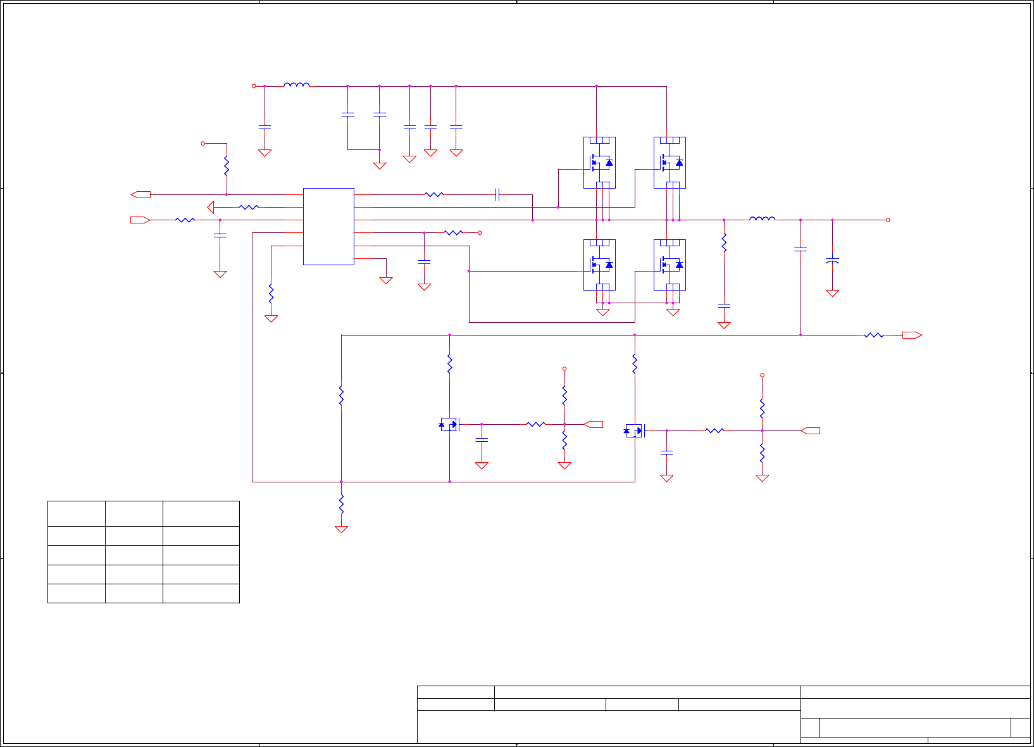Select the output port at feedback rail end
This screenshot has width=1034, height=747.
[912, 335]
